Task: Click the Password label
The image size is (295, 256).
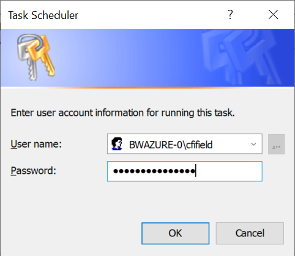Action: (34, 171)
